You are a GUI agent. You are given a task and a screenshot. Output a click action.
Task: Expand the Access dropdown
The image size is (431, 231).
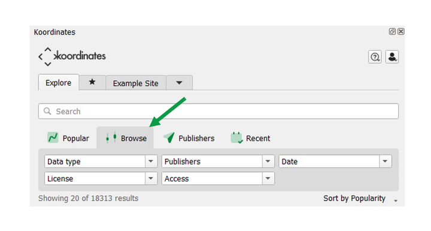click(x=218, y=178)
